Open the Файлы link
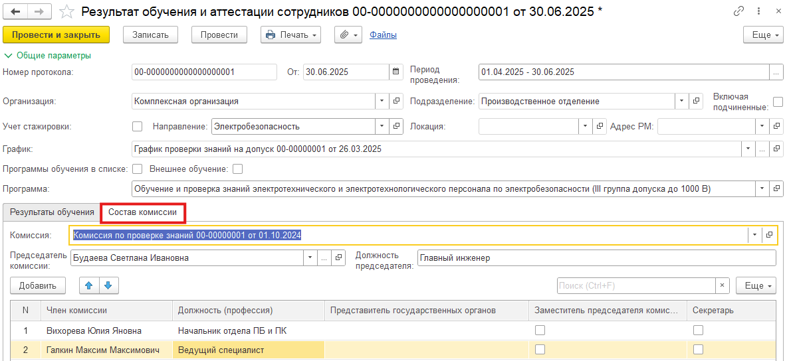The width and height of the screenshot is (787, 361). 383,35
